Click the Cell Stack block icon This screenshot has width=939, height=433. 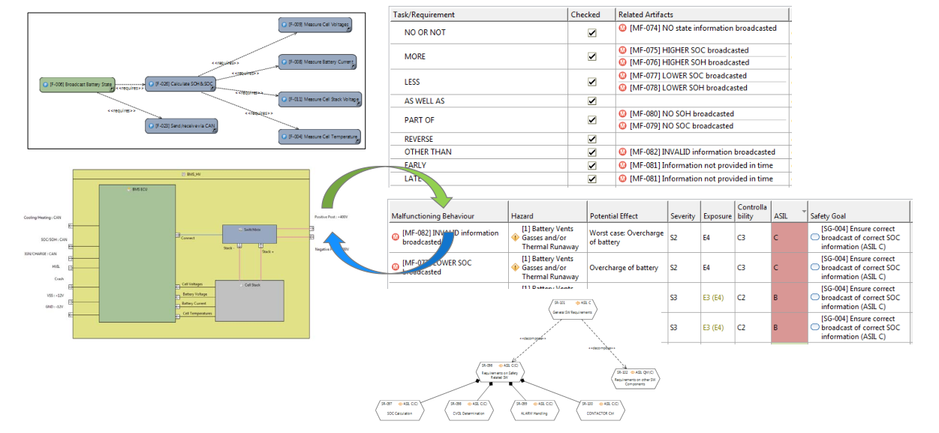[241, 284]
